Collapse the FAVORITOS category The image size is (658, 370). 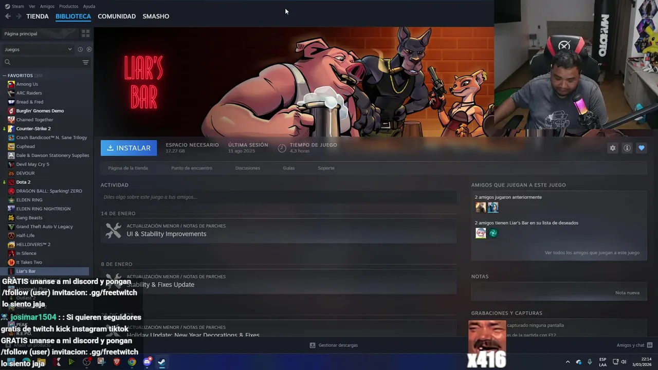4,76
